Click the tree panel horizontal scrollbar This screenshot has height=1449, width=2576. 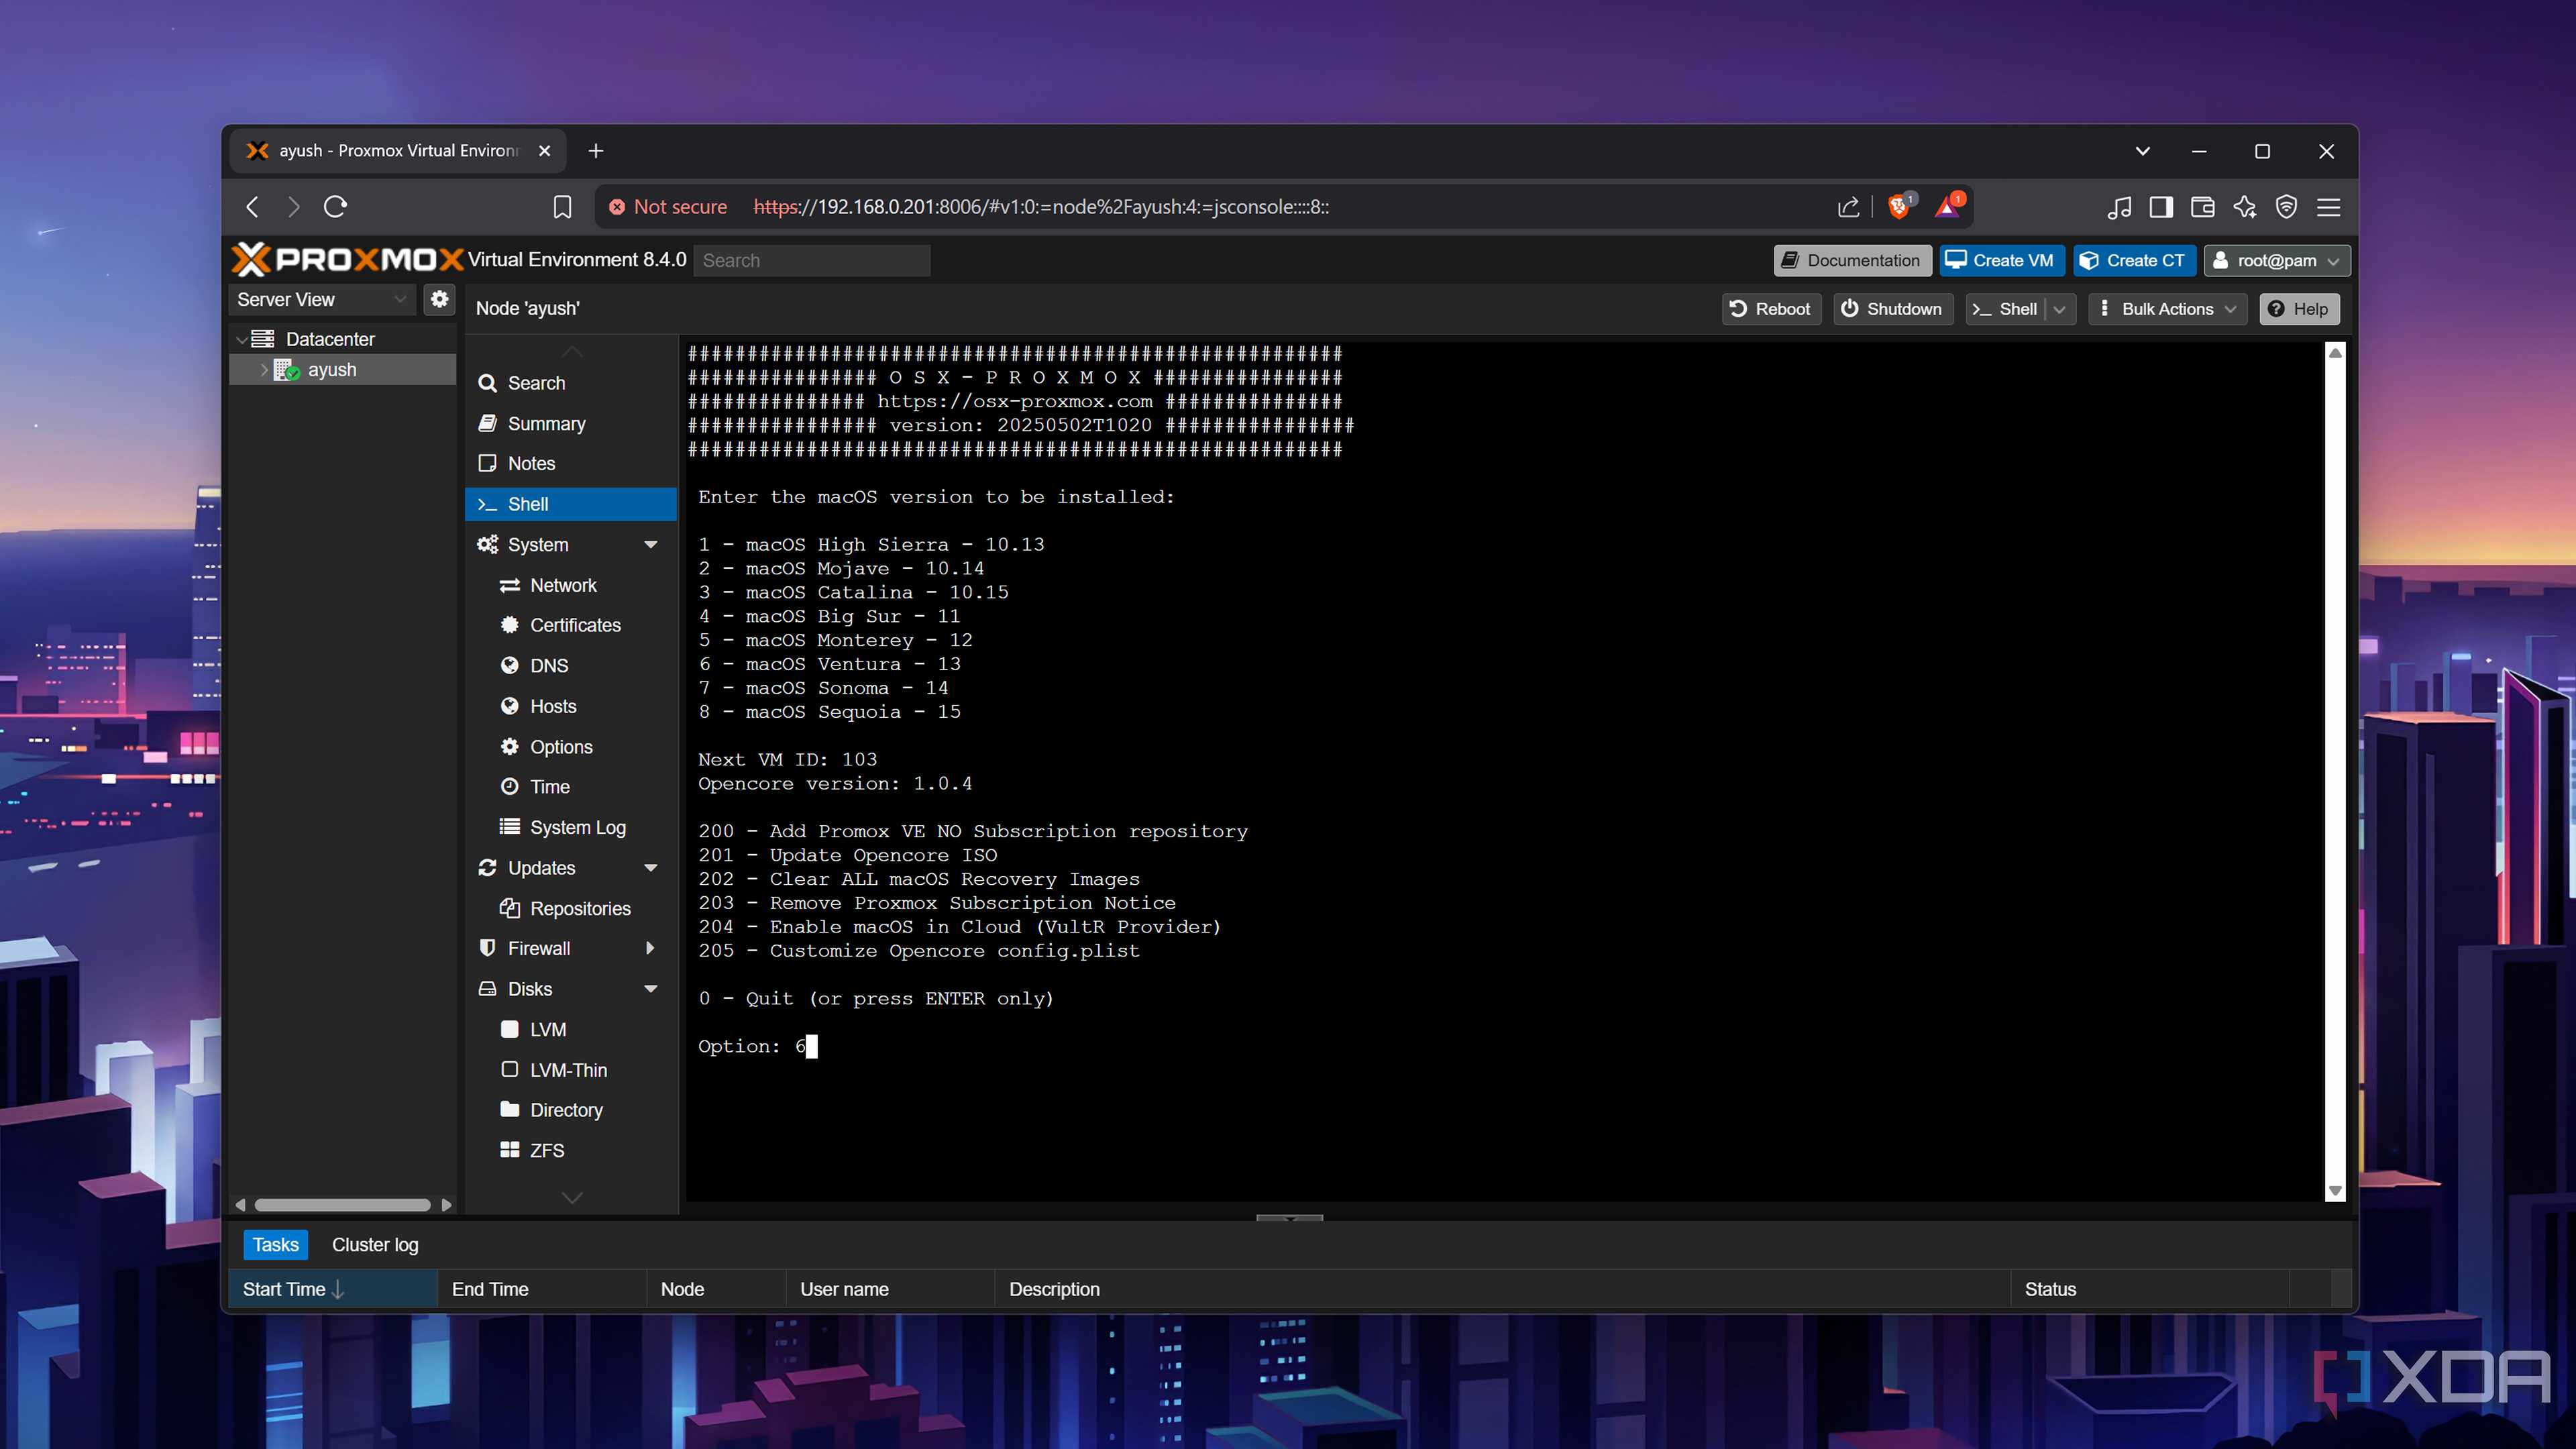coord(342,1205)
